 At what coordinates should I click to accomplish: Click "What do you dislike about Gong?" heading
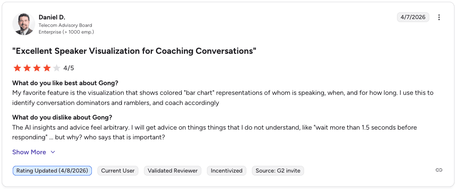click(62, 118)
